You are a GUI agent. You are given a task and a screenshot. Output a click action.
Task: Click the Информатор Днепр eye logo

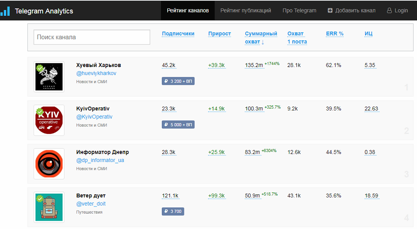click(49, 164)
